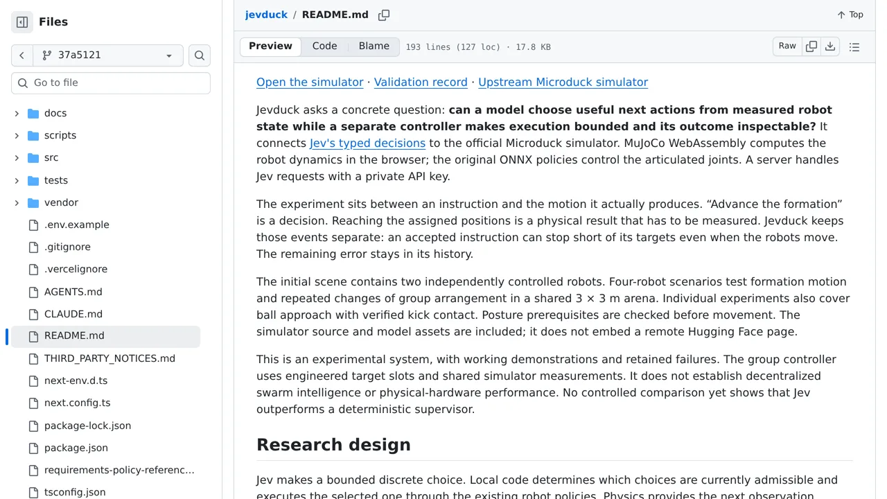Viewport: 887px width, 499px height.
Task: Expand the docs folder chevron
Action: tap(17, 114)
